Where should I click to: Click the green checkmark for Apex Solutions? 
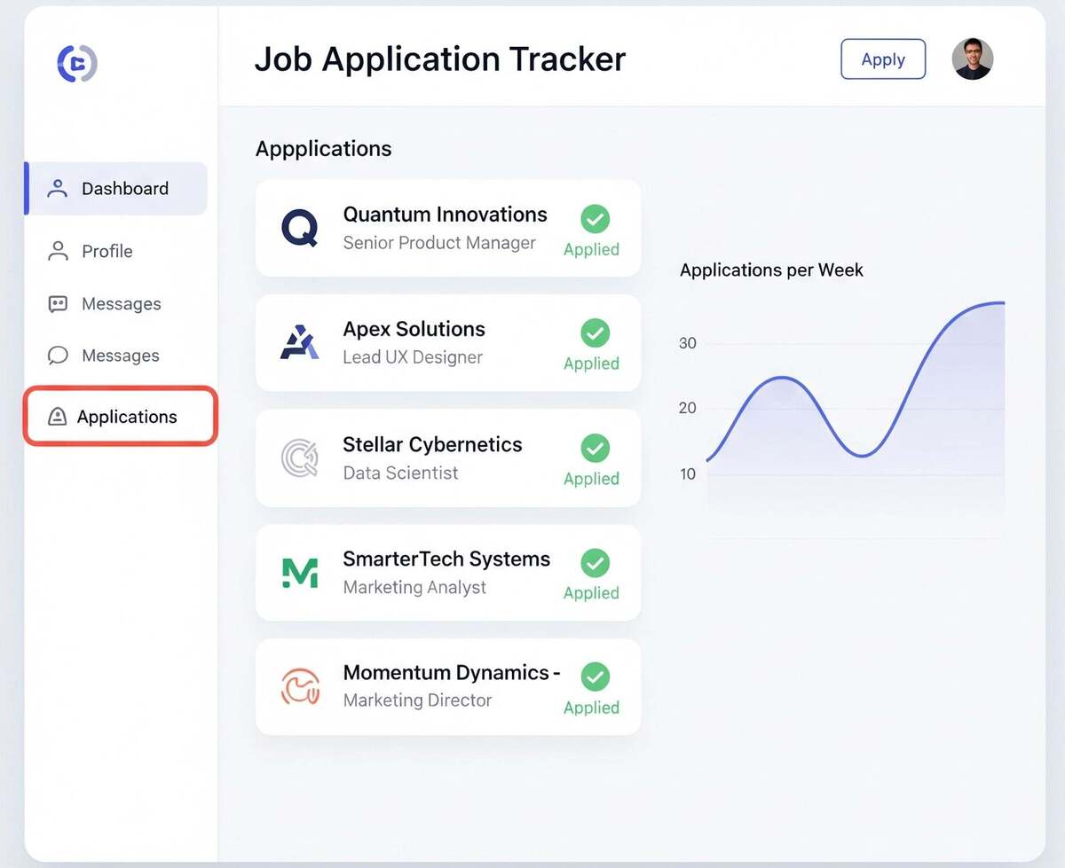pyautogui.click(x=595, y=333)
